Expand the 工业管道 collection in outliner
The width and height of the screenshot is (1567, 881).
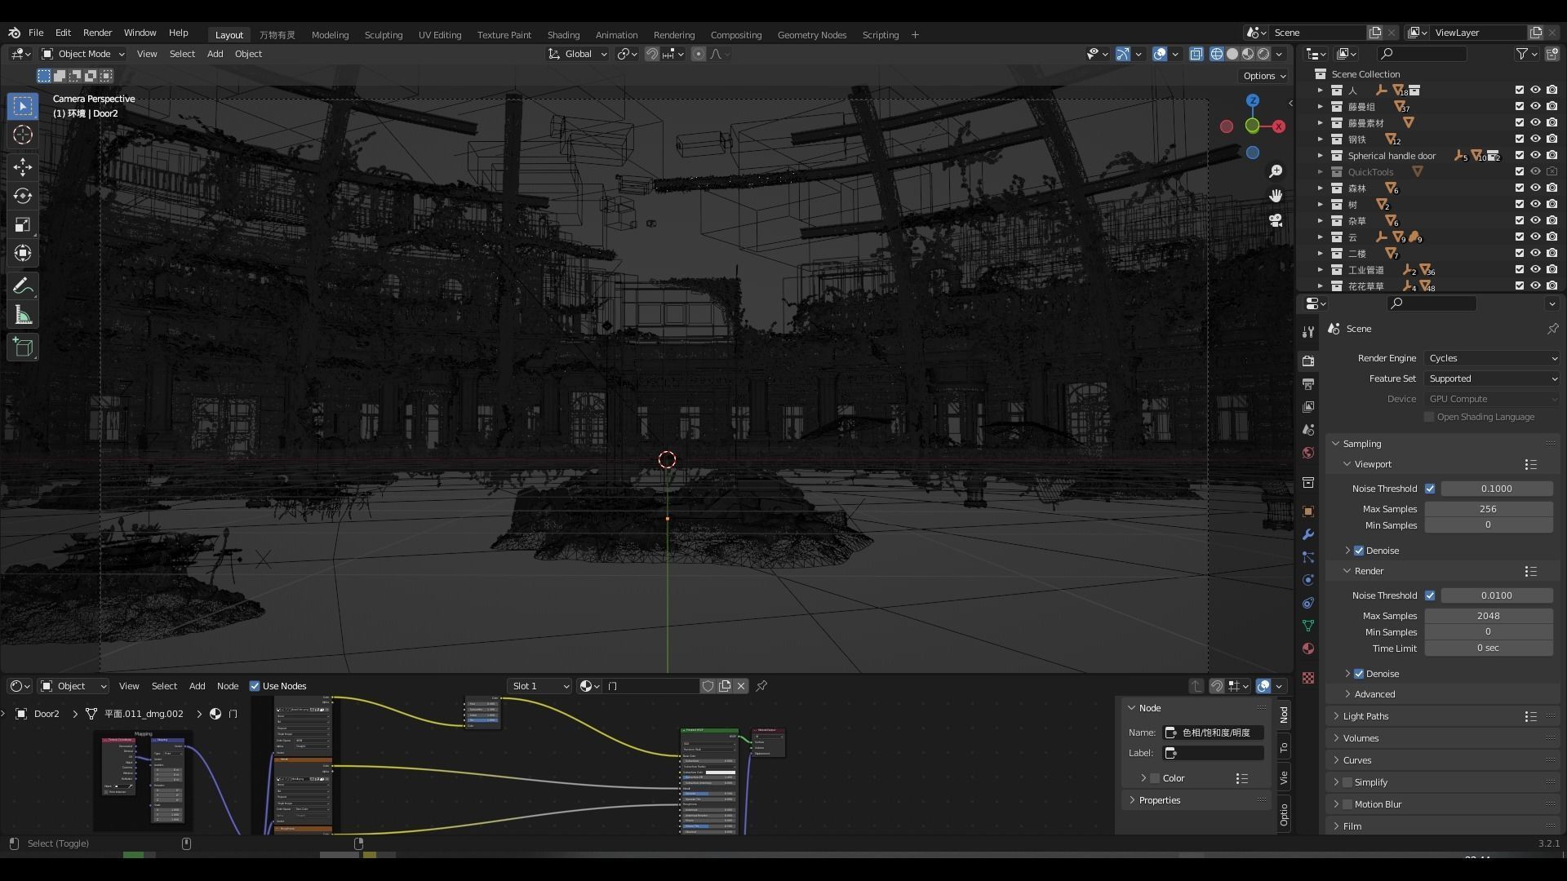(x=1320, y=269)
